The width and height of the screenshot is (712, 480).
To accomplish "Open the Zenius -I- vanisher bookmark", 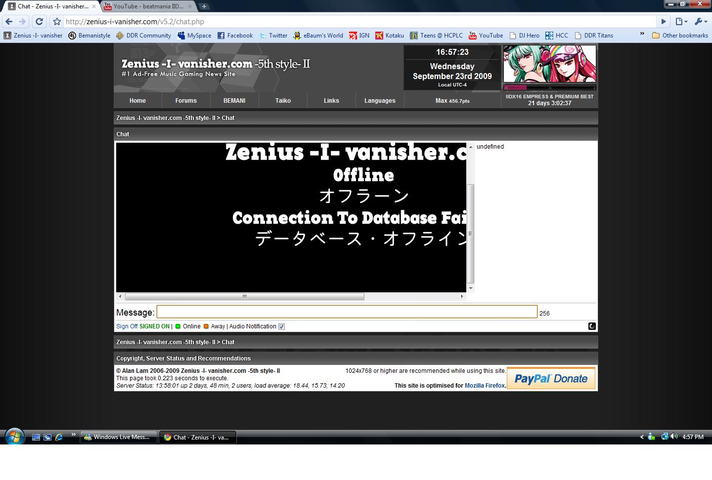I will click(34, 36).
